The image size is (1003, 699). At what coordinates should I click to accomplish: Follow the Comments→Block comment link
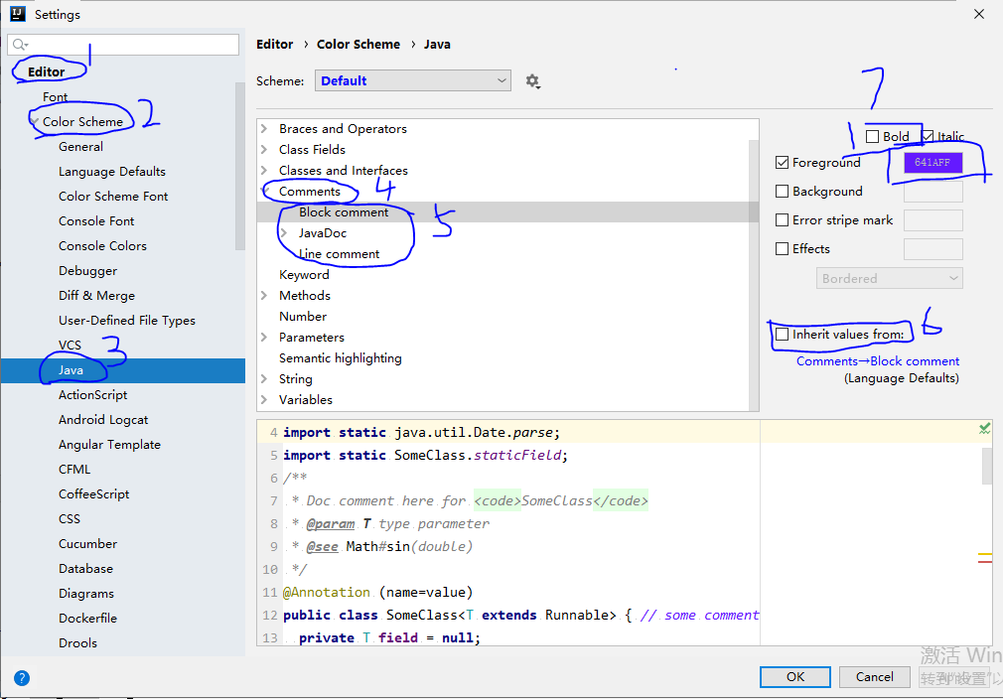coord(878,361)
